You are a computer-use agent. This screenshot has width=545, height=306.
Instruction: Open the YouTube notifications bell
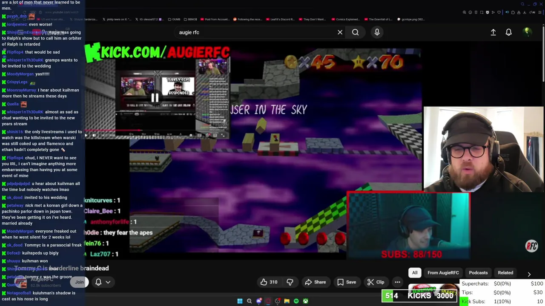tap(508, 32)
